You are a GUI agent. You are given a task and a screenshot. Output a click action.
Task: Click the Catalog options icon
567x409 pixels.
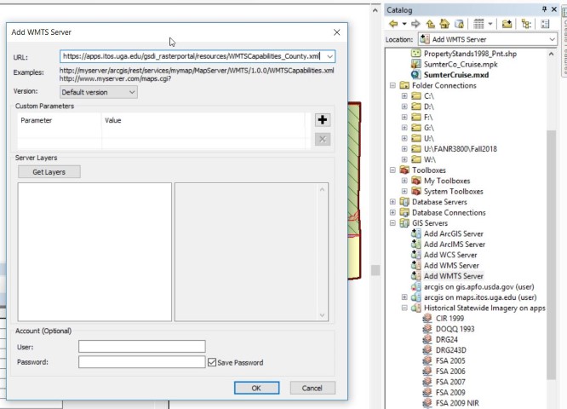tap(545, 24)
